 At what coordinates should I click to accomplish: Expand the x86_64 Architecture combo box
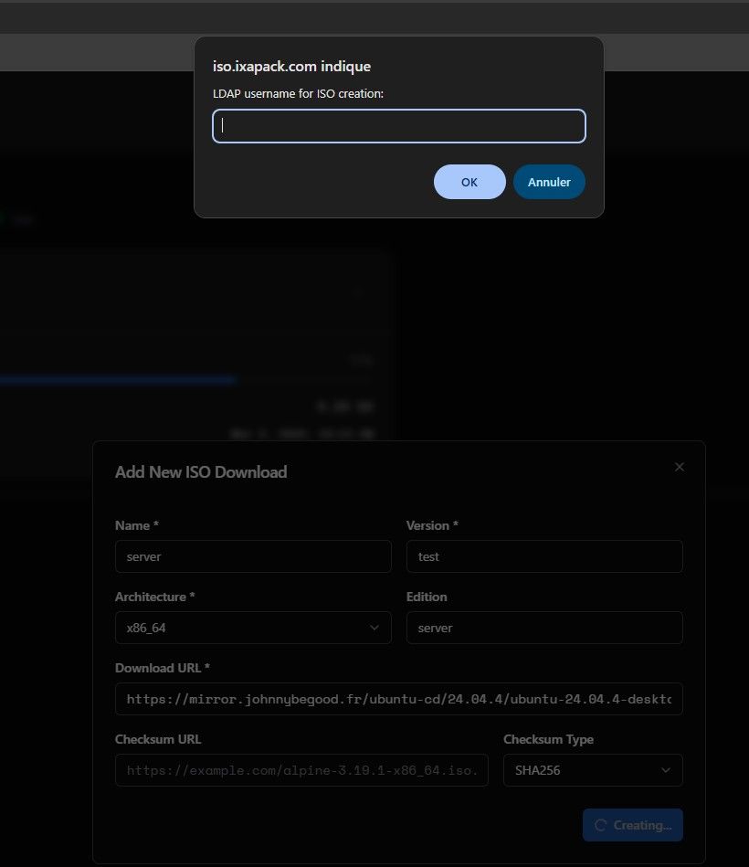click(252, 628)
